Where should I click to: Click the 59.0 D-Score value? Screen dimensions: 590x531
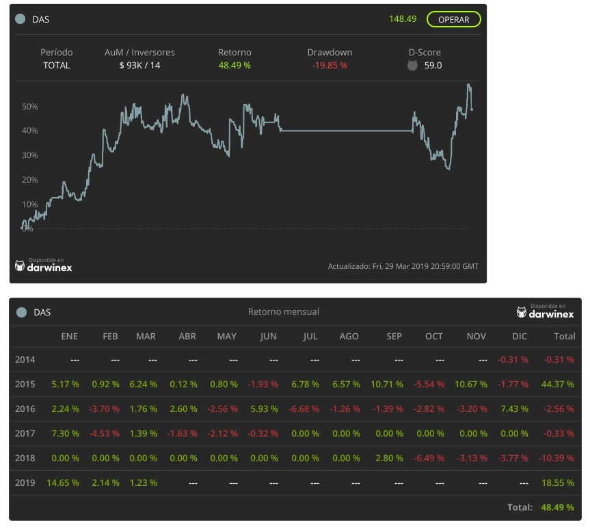[433, 66]
